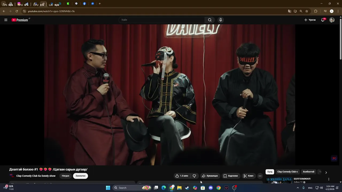Viewport: 342px width, 192px height.
Task: Open taskbar clock showing 5:24 AM
Action: click(x=330, y=188)
